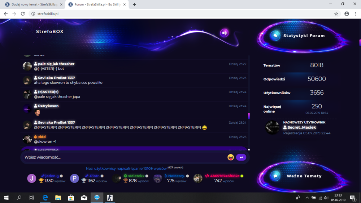
Task: Mute the StrefoBOX chat sound icon
Action: 224,33
